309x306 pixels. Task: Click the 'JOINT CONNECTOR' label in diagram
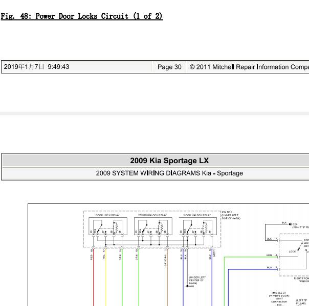[279, 300]
